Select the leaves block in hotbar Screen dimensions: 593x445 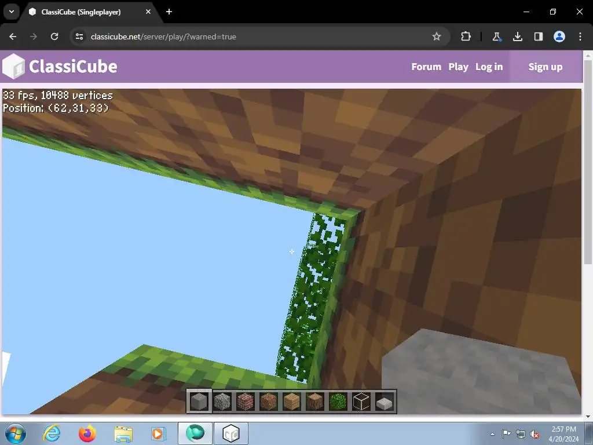point(338,402)
